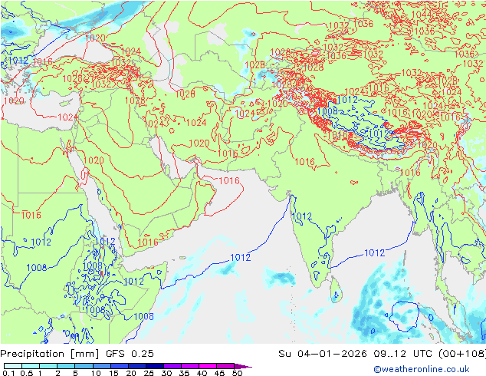Screen dimensions: 486x376
Task: Click the lightest 0.1–0.5 mm legend swatch
Action: (x=13, y=366)
